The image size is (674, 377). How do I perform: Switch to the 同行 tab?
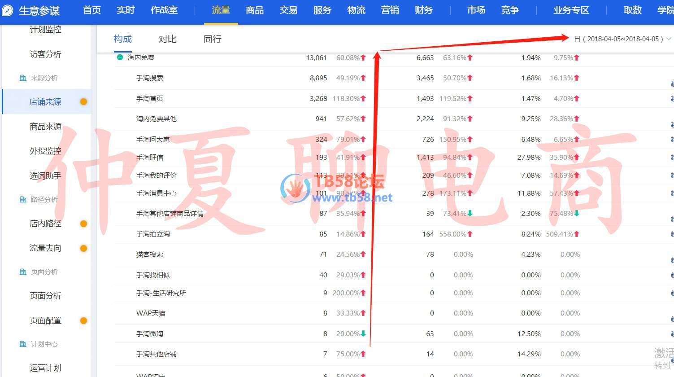pos(212,39)
